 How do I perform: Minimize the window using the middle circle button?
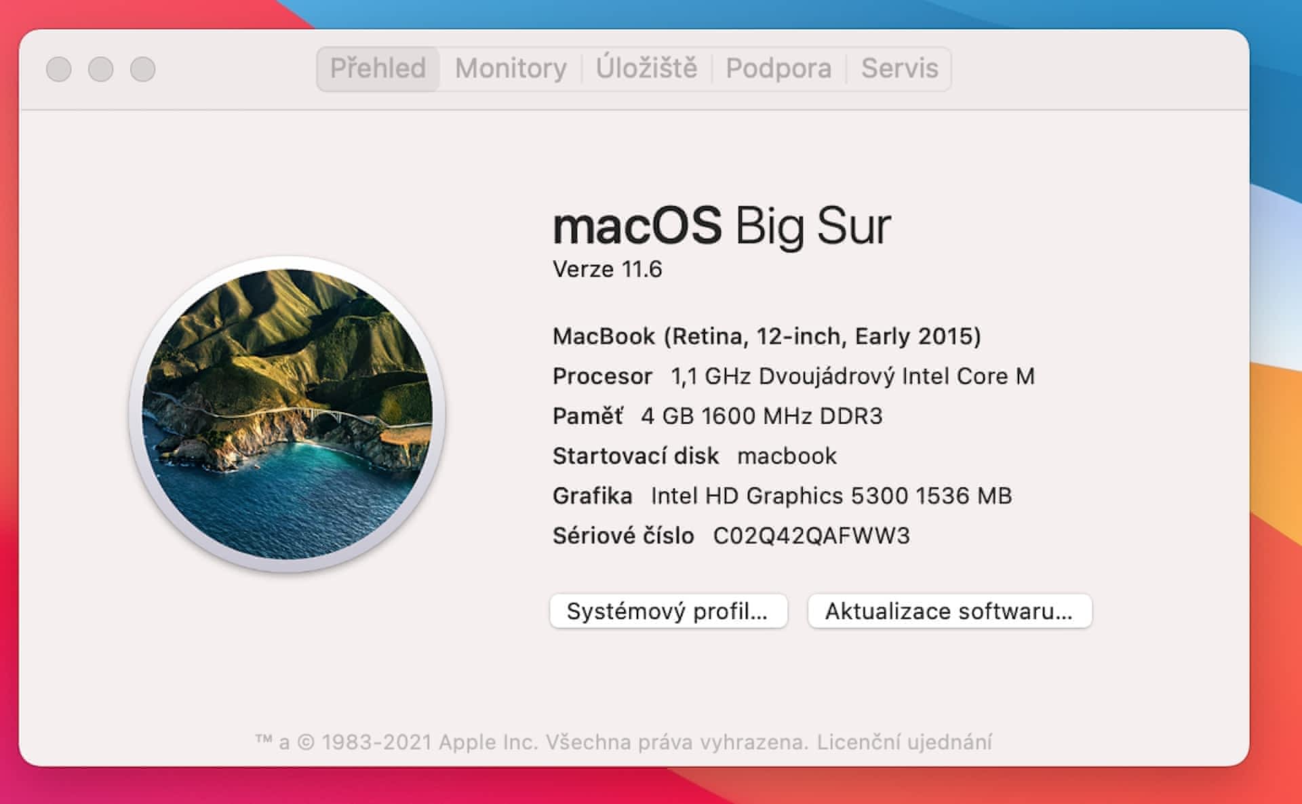(x=101, y=69)
